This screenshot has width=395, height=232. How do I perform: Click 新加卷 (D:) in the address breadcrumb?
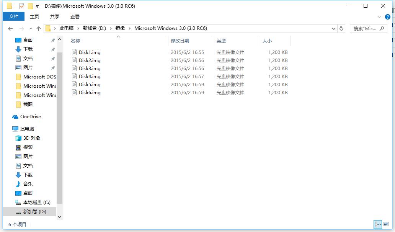[95, 28]
